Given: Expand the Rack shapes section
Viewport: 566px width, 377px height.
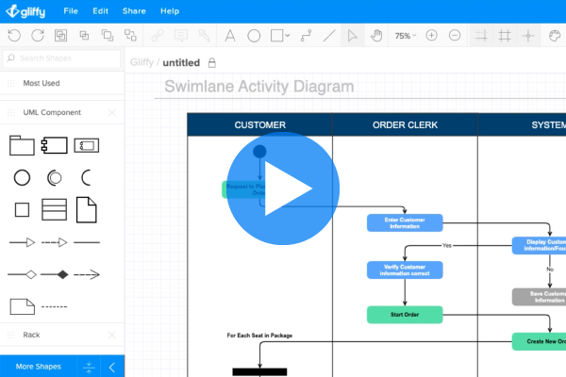Looking at the screenshot, I should point(31,335).
